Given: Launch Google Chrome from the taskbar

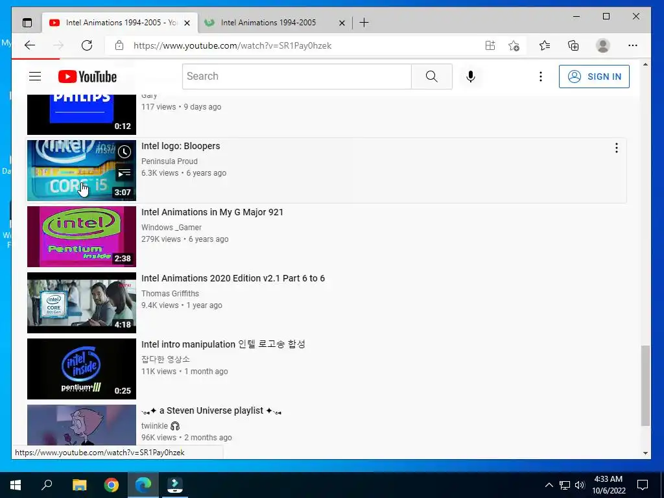Looking at the screenshot, I should tap(112, 485).
